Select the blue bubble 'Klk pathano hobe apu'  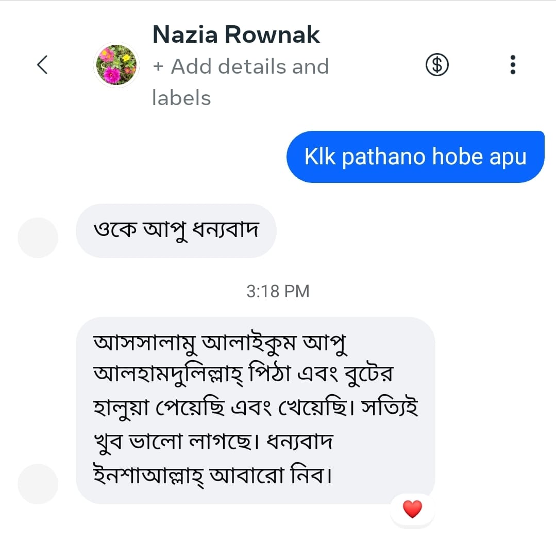click(x=415, y=157)
